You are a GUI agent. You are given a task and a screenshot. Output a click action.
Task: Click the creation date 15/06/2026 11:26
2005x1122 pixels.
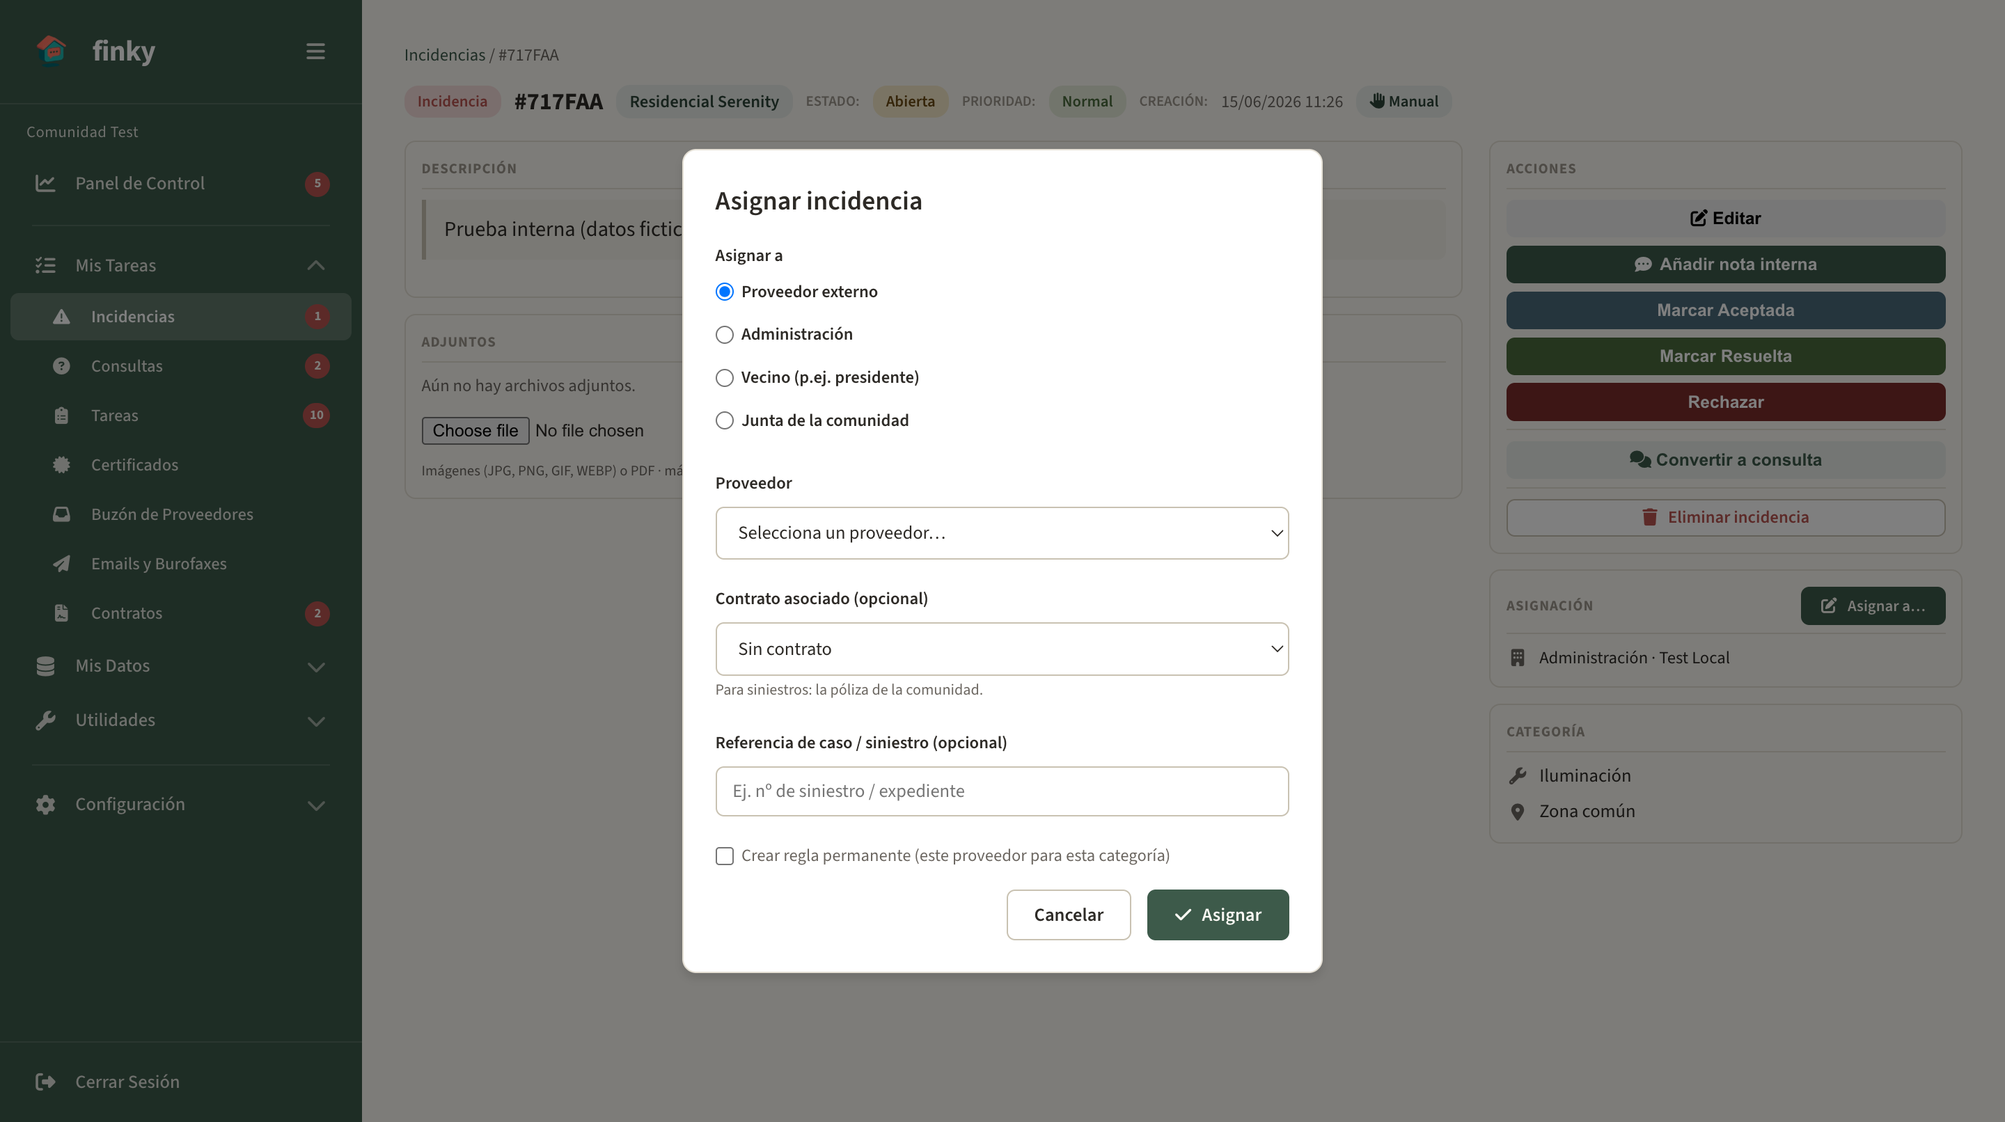1281,102
